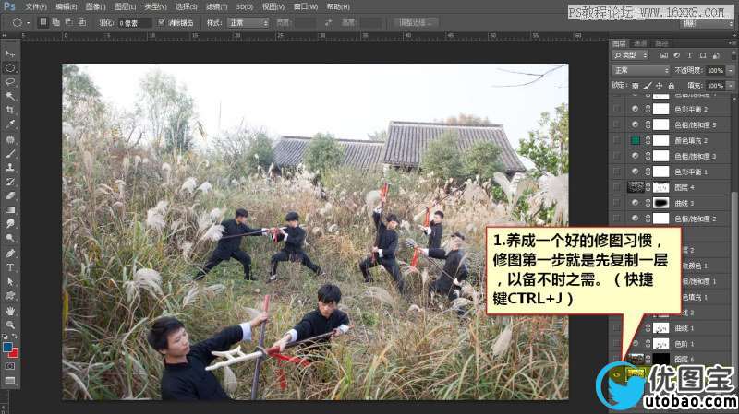Screen dimensions: 739x414
Task: Select the Eraser tool
Action: (10, 195)
